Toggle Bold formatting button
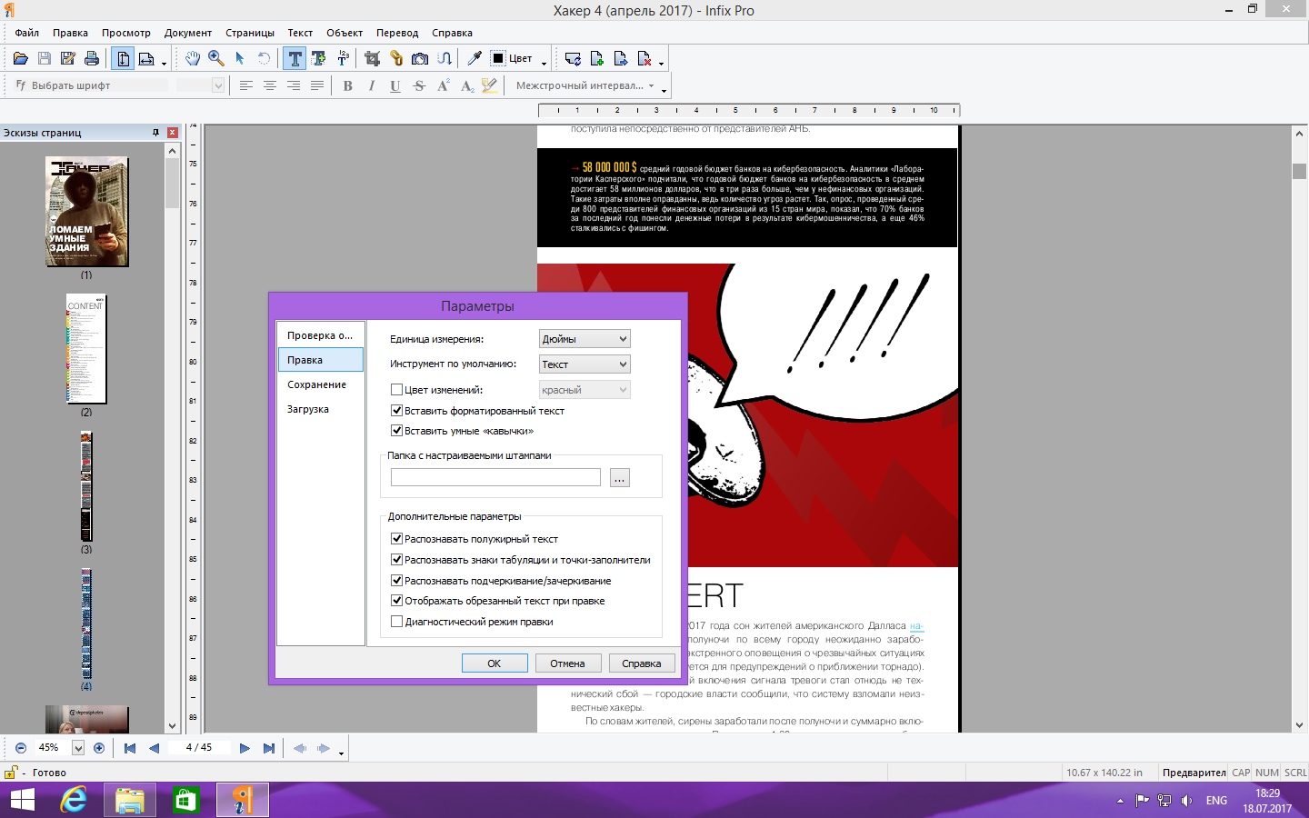The image size is (1309, 818). 348,85
